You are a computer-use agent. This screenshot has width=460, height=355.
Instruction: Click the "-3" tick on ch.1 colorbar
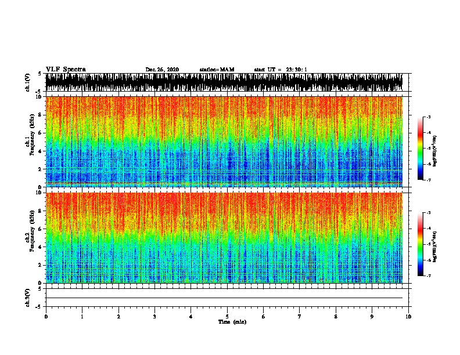tap(428, 117)
